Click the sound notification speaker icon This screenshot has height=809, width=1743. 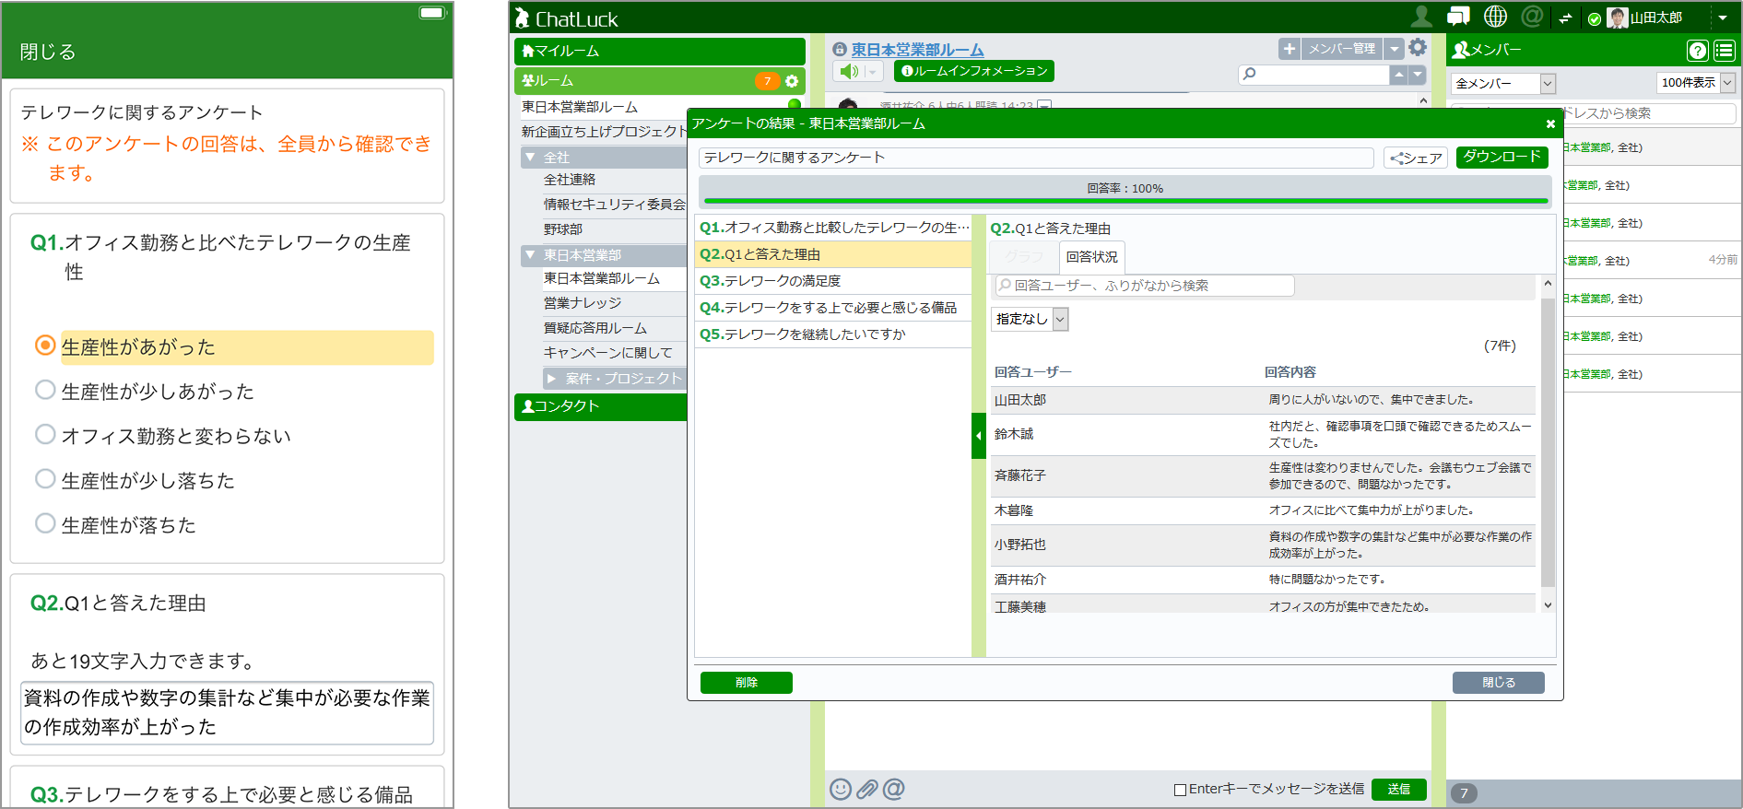pos(849,71)
